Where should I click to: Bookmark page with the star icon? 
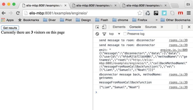coord(140,13)
